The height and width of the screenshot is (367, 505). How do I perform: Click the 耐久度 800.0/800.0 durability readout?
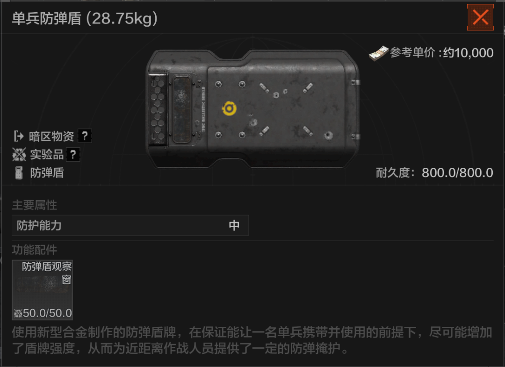[x=434, y=173]
